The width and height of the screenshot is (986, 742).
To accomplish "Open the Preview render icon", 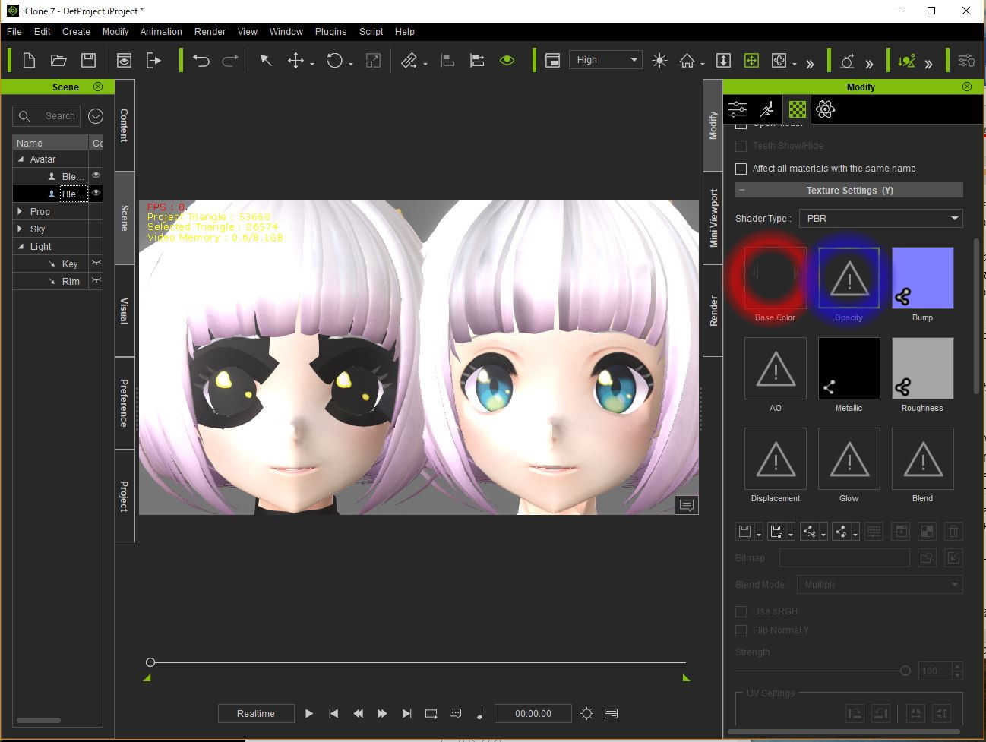I will click(124, 60).
